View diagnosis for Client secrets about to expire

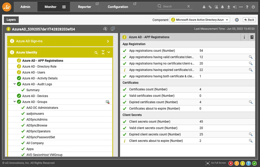point(251,141)
